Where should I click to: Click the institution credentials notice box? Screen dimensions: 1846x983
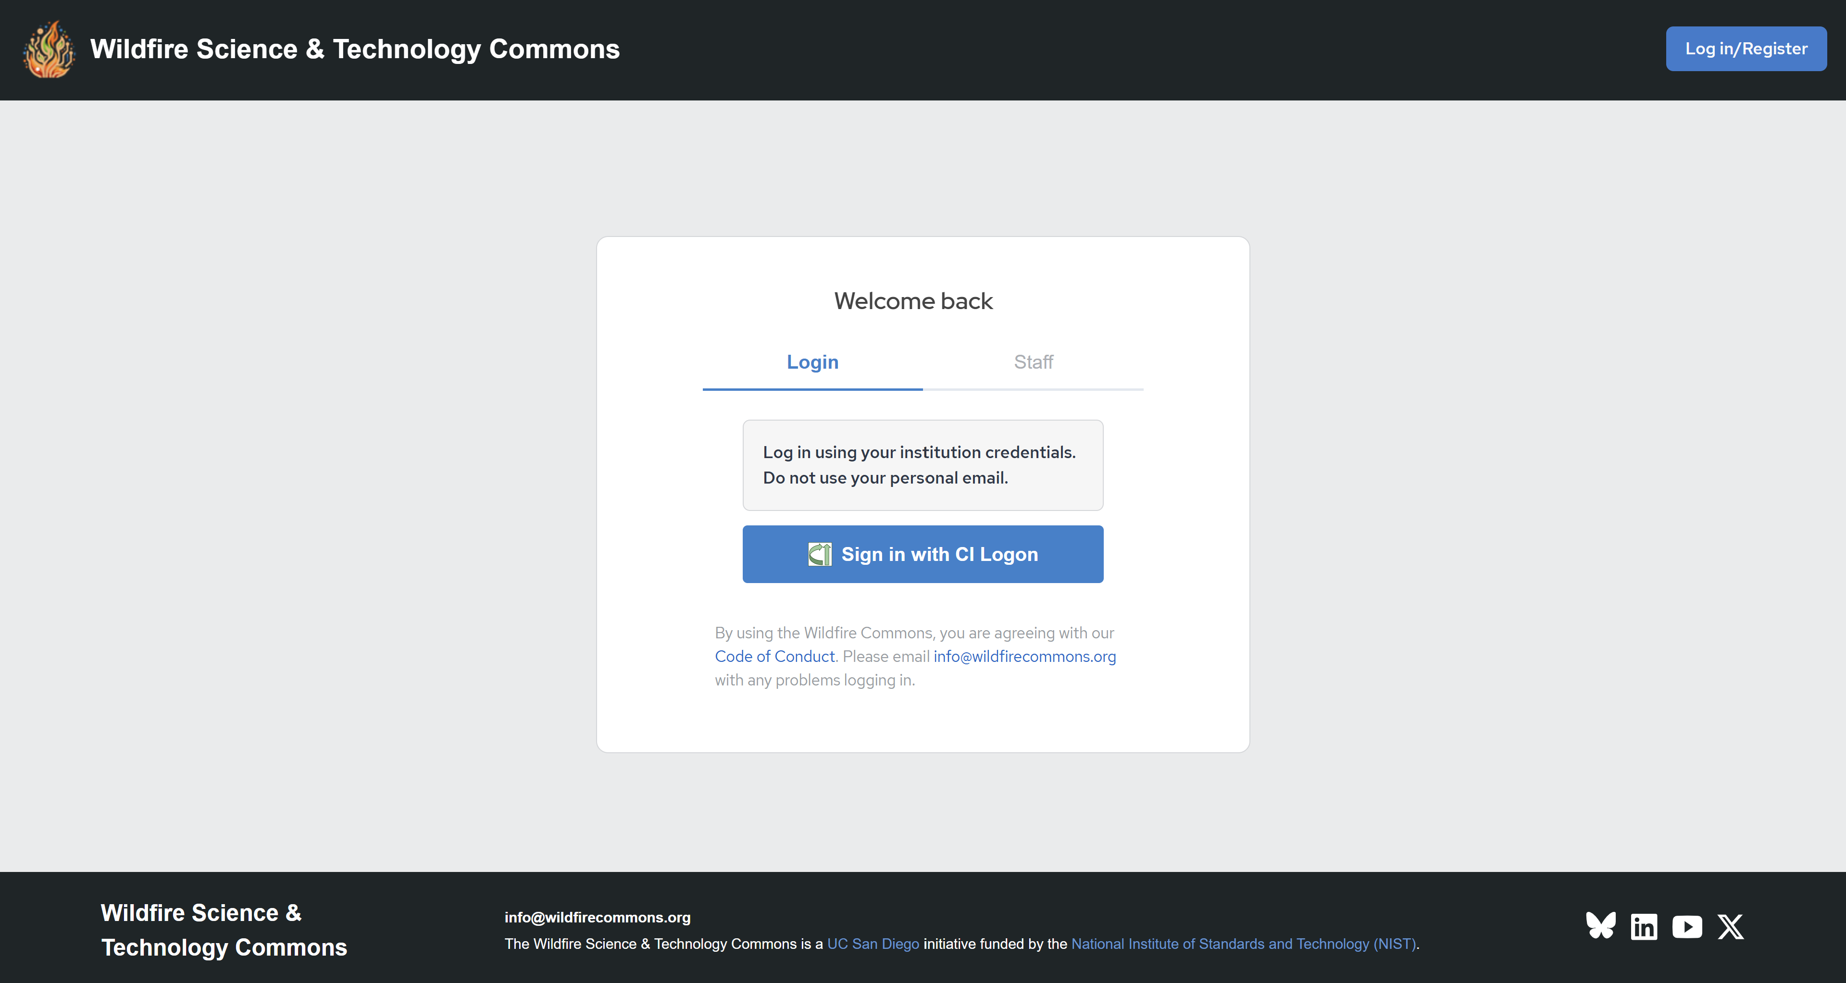923,465
